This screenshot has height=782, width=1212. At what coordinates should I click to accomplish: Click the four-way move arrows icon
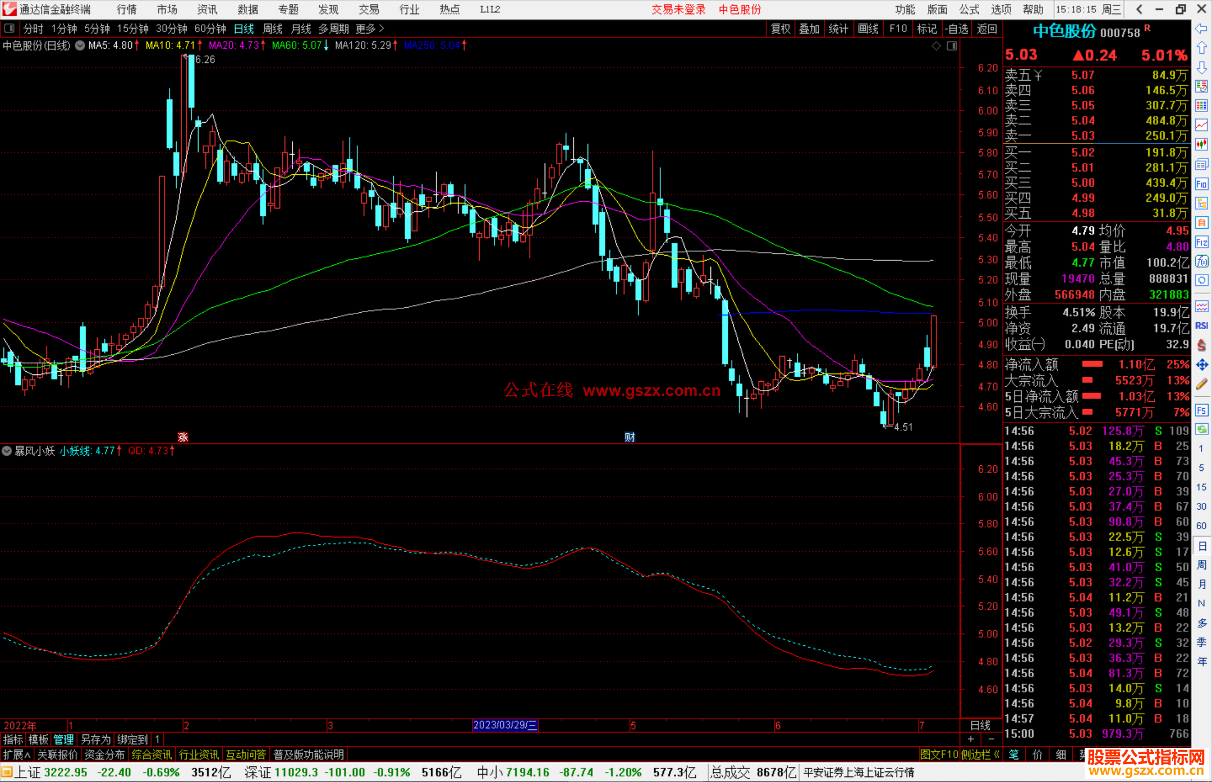1201,365
